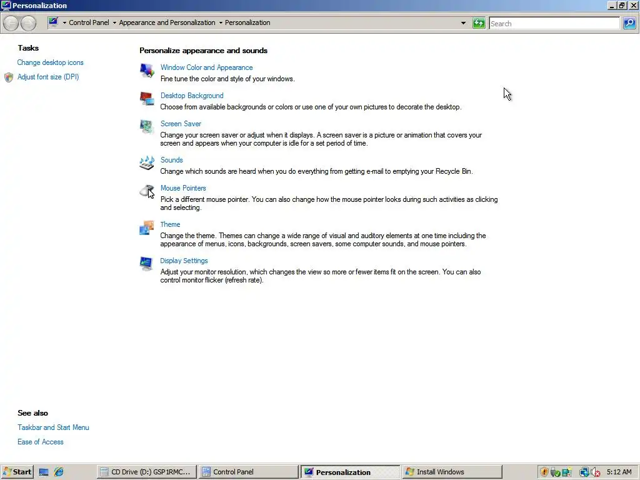Go forward with the Forward arrow button
The height and width of the screenshot is (480, 640).
tap(28, 23)
